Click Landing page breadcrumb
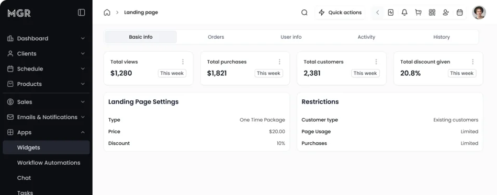The height and width of the screenshot is (195, 497). 141,13
